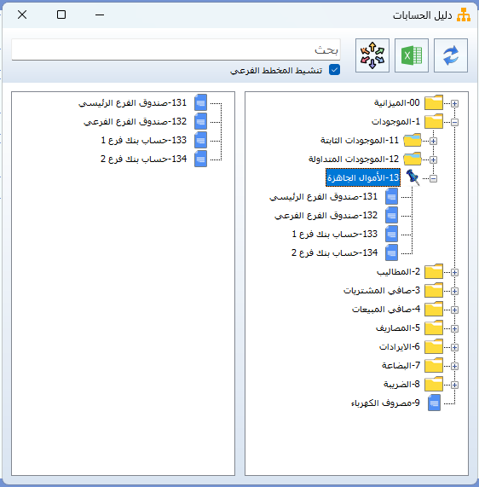Click the folder icon of 00-الميزانية
Image resolution: width=479 pixels, height=487 pixels.
pyautogui.click(x=434, y=102)
